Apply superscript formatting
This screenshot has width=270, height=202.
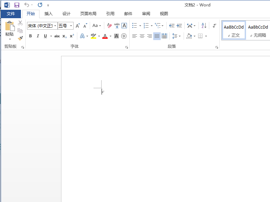point(72,36)
